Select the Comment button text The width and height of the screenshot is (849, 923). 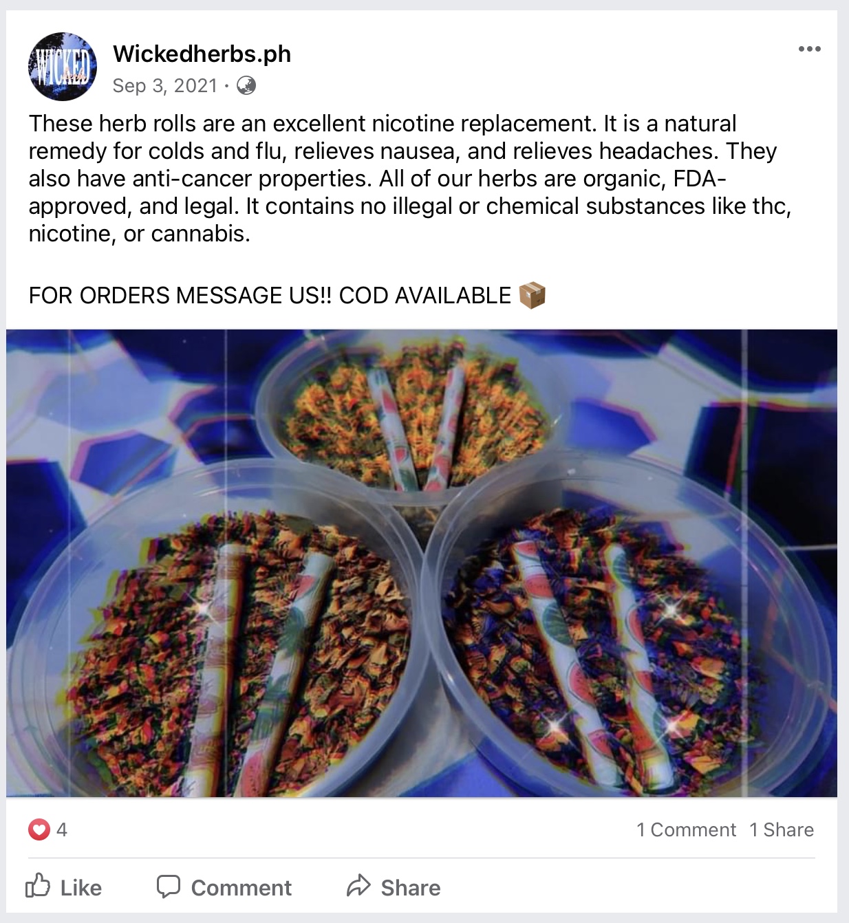pyautogui.click(x=241, y=888)
